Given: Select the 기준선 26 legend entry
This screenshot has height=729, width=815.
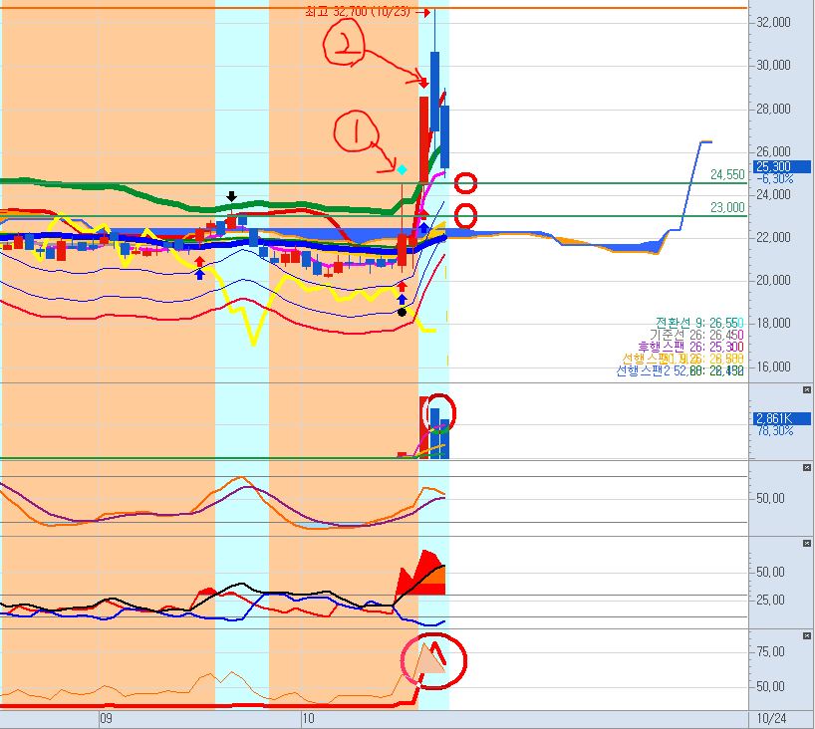Looking at the screenshot, I should (x=696, y=335).
